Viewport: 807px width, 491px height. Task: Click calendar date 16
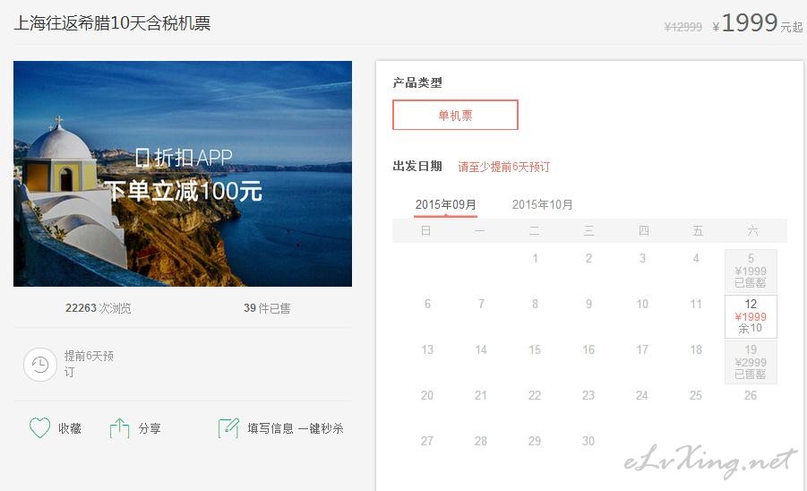[588, 350]
